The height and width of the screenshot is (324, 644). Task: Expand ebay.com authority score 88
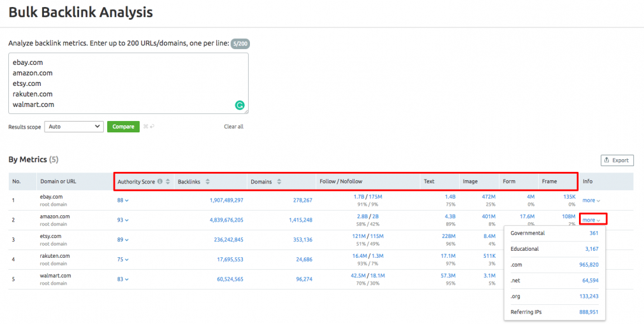pyautogui.click(x=122, y=201)
